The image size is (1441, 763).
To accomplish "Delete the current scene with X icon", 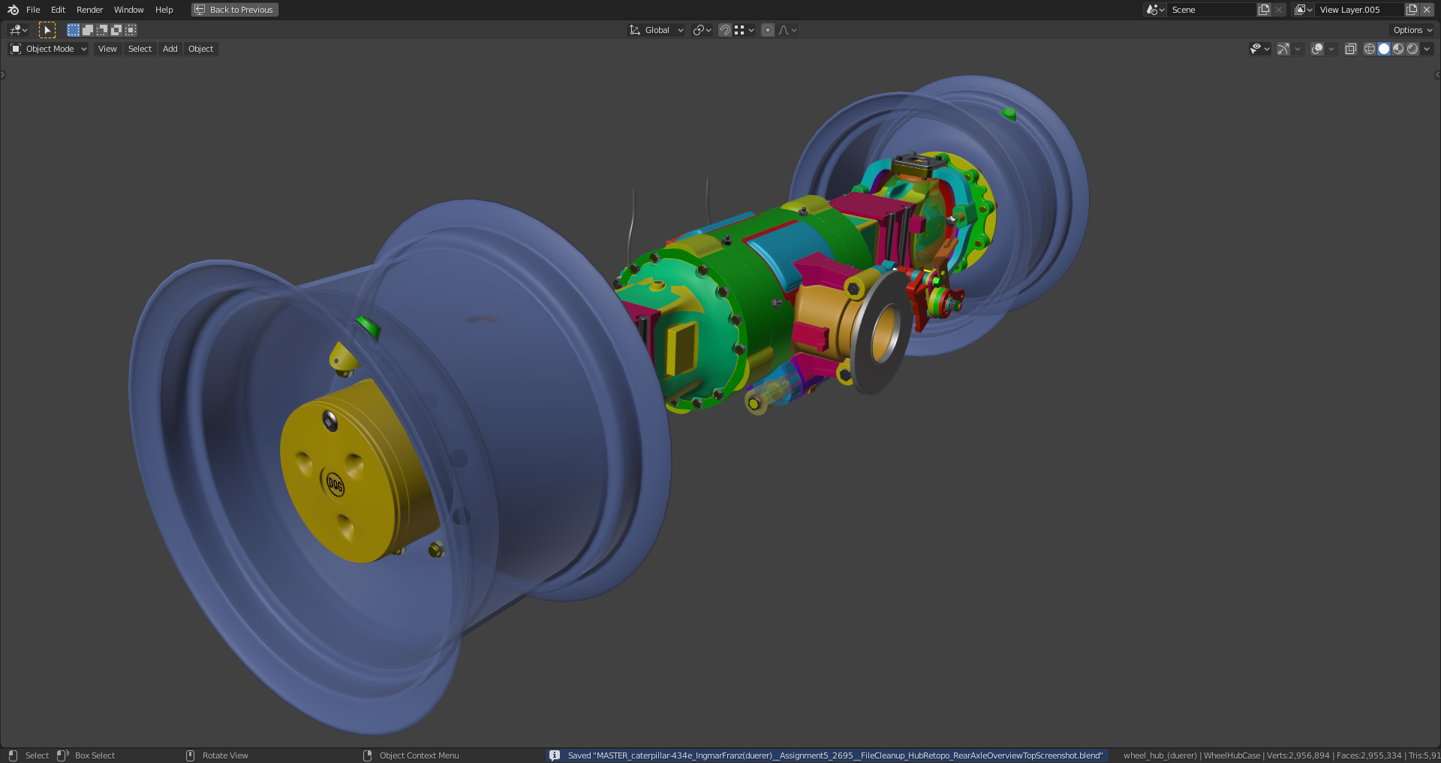I will point(1279,10).
